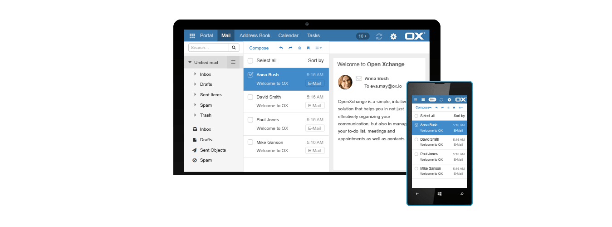Click the OX logo on the laptop
Image resolution: width=612 pixels, height=227 pixels.
(415, 36)
